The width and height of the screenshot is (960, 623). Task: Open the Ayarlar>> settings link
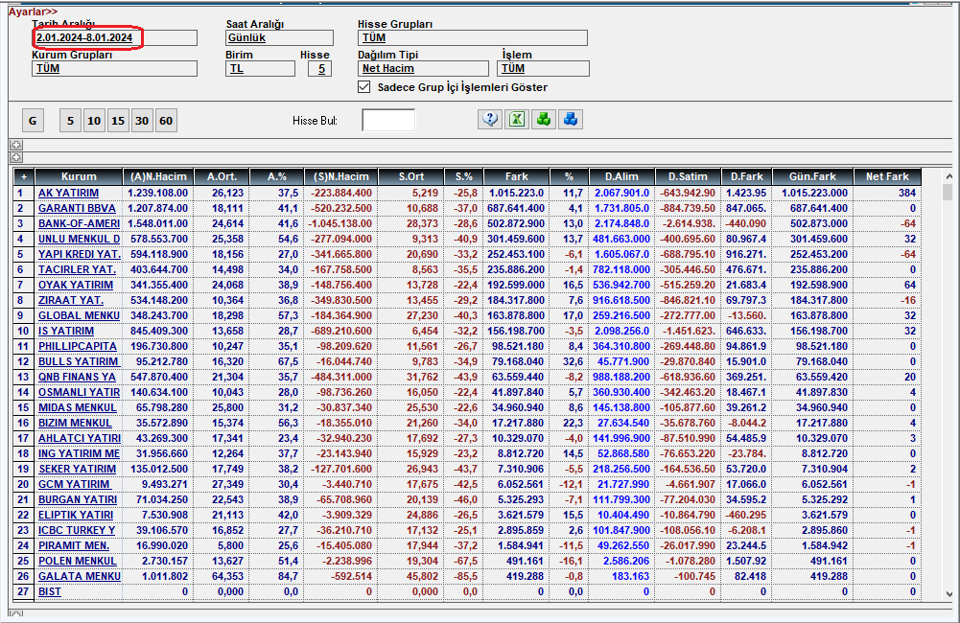[x=33, y=12]
